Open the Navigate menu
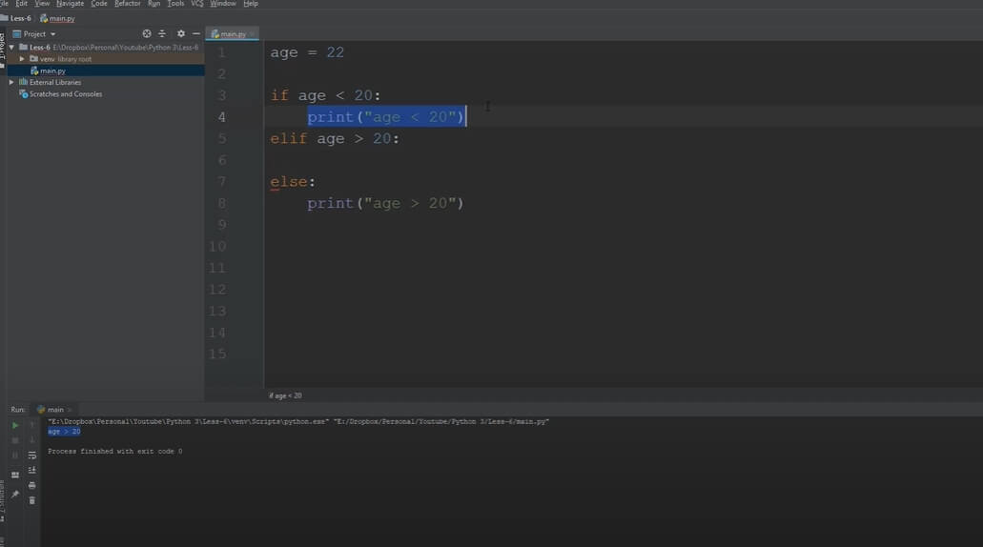This screenshot has height=547, width=983. click(x=71, y=4)
